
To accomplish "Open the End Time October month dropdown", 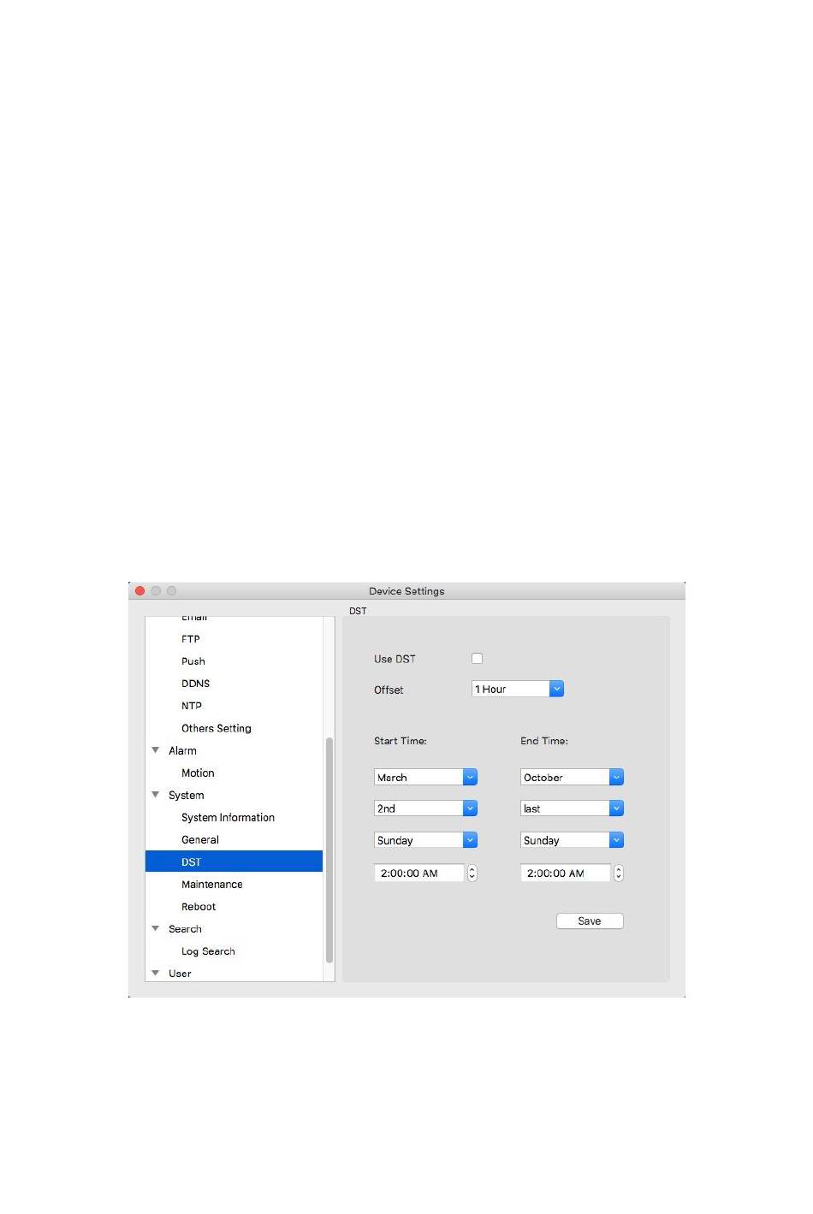I will click(x=572, y=777).
